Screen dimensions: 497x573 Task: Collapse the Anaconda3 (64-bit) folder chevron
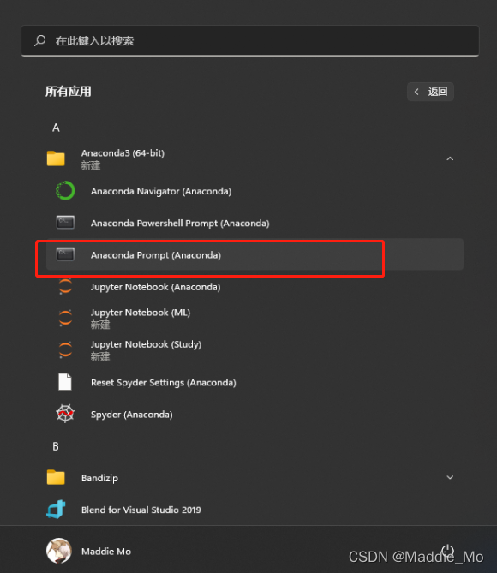pos(450,158)
